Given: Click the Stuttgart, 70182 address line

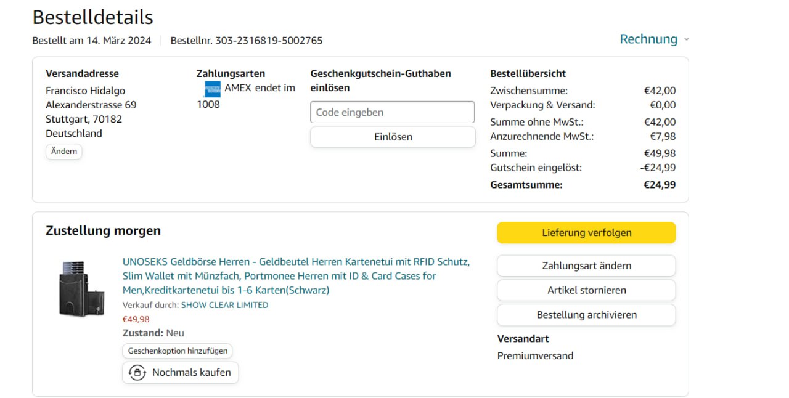Looking at the screenshot, I should [x=84, y=119].
